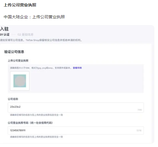Click the 入驻 page heading
The height and width of the screenshot is (147, 158).
[4, 29]
